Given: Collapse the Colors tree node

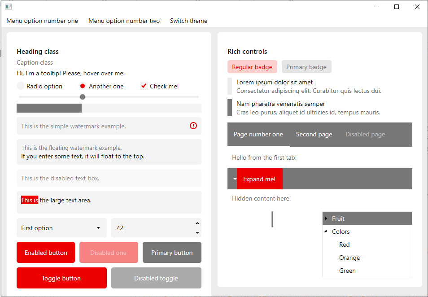Looking at the screenshot, I should point(326,231).
